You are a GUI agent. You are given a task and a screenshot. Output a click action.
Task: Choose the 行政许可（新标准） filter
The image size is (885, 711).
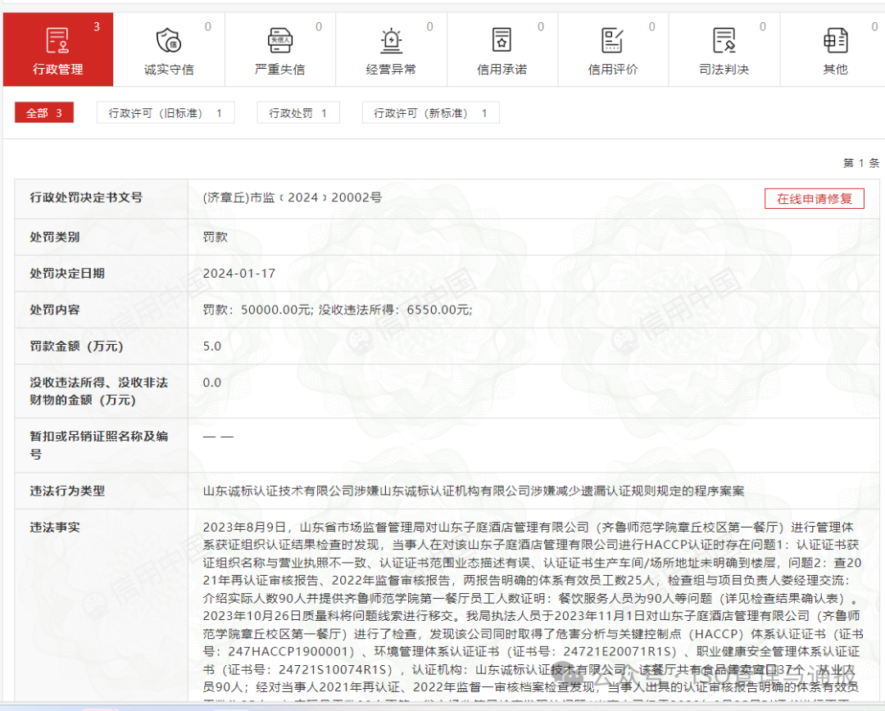pos(432,112)
